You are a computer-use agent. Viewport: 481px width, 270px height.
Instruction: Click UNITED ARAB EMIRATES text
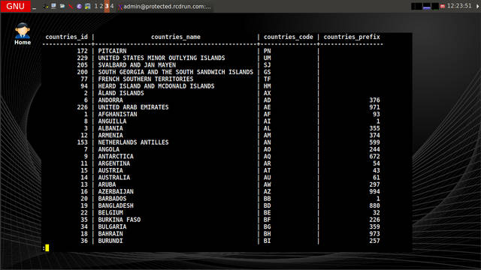tap(134, 107)
